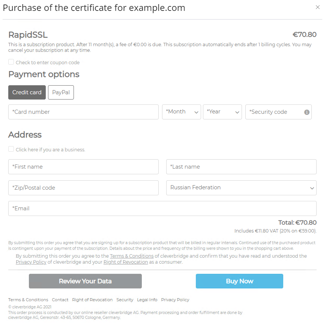Image resolution: width=326 pixels, height=323 pixels.
Task: Click the security code info icon
Action: coord(307,112)
